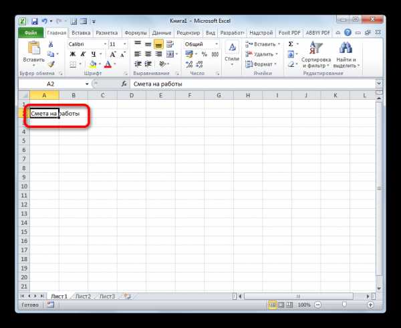Click the zoom slider handle
Image resolution: width=401 pixels, height=328 pixels.
tap(344, 305)
